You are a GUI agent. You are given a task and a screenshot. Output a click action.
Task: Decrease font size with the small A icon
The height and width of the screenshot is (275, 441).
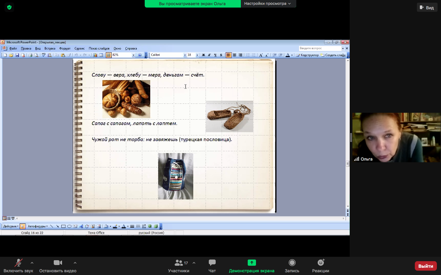click(x=267, y=55)
